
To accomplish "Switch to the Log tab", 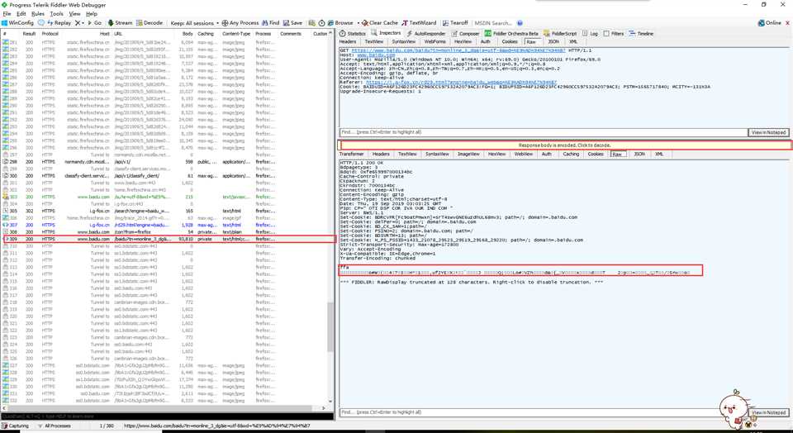I will [x=590, y=33].
